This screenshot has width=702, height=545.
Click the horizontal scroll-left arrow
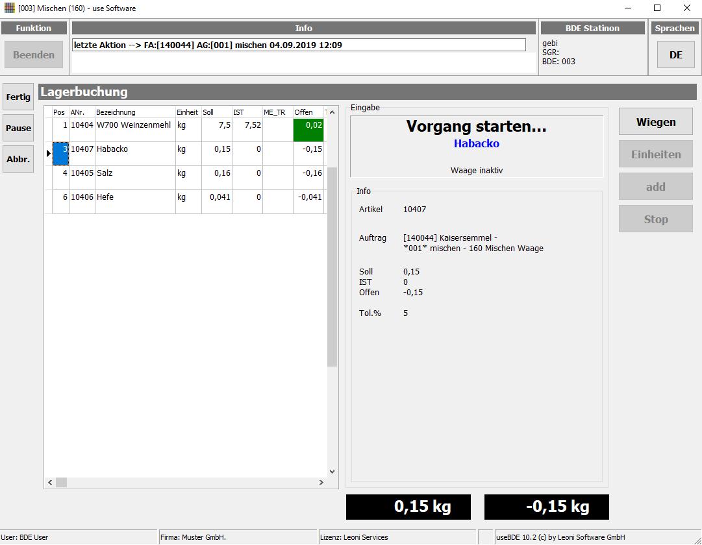[x=50, y=482]
